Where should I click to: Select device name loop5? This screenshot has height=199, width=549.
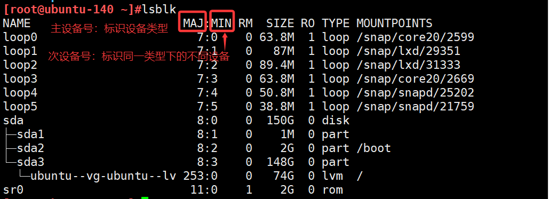(x=20, y=106)
